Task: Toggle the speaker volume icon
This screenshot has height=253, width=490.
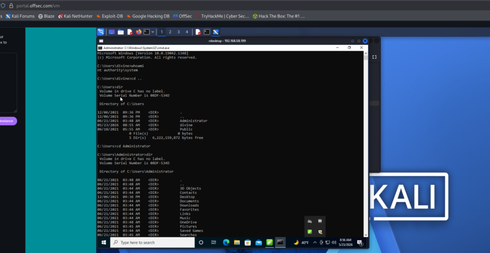Action: click(334, 242)
